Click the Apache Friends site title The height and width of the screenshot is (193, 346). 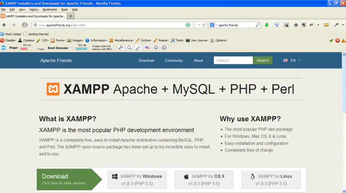[56, 60]
